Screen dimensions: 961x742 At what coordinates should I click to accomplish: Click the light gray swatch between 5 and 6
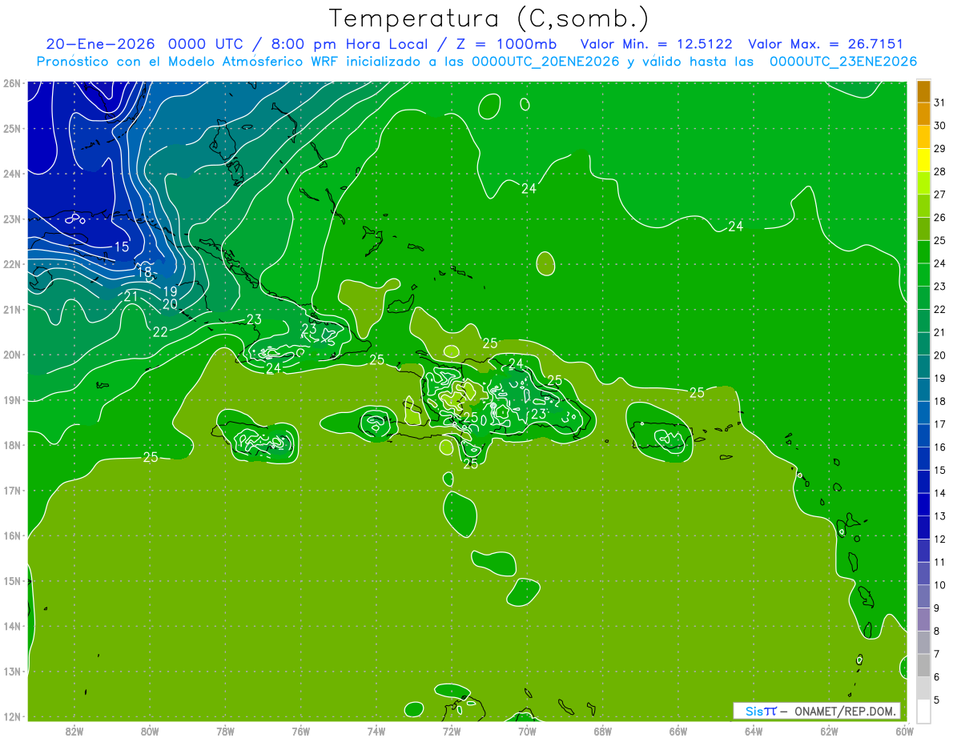(x=923, y=688)
